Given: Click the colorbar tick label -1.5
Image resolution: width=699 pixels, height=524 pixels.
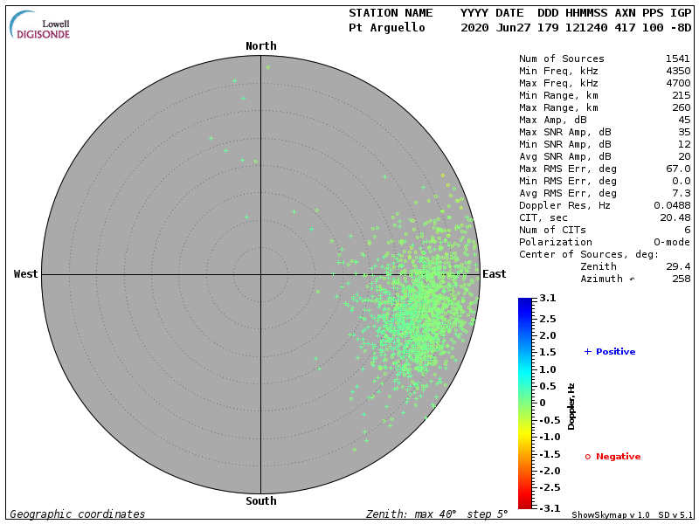Looking at the screenshot, I should pos(548,454).
